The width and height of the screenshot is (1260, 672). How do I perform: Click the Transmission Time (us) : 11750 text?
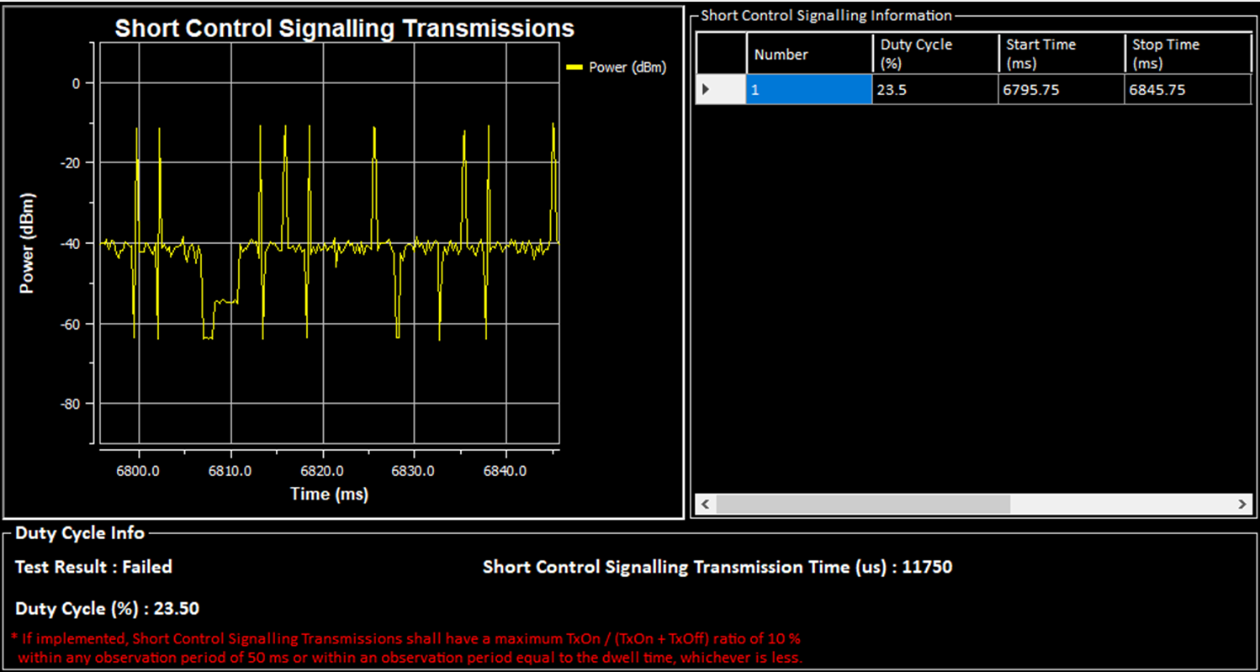(717, 567)
